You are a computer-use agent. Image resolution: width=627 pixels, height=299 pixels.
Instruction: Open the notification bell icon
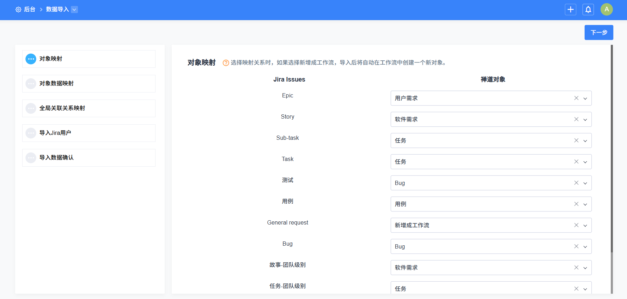point(588,10)
